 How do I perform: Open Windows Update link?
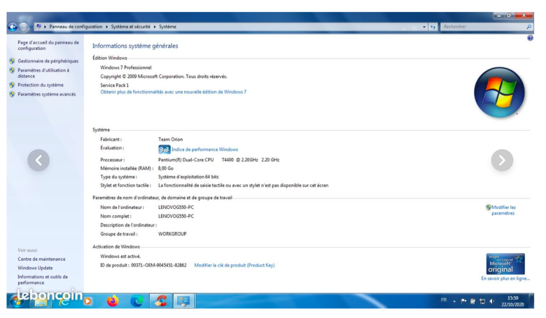pyautogui.click(x=35, y=268)
